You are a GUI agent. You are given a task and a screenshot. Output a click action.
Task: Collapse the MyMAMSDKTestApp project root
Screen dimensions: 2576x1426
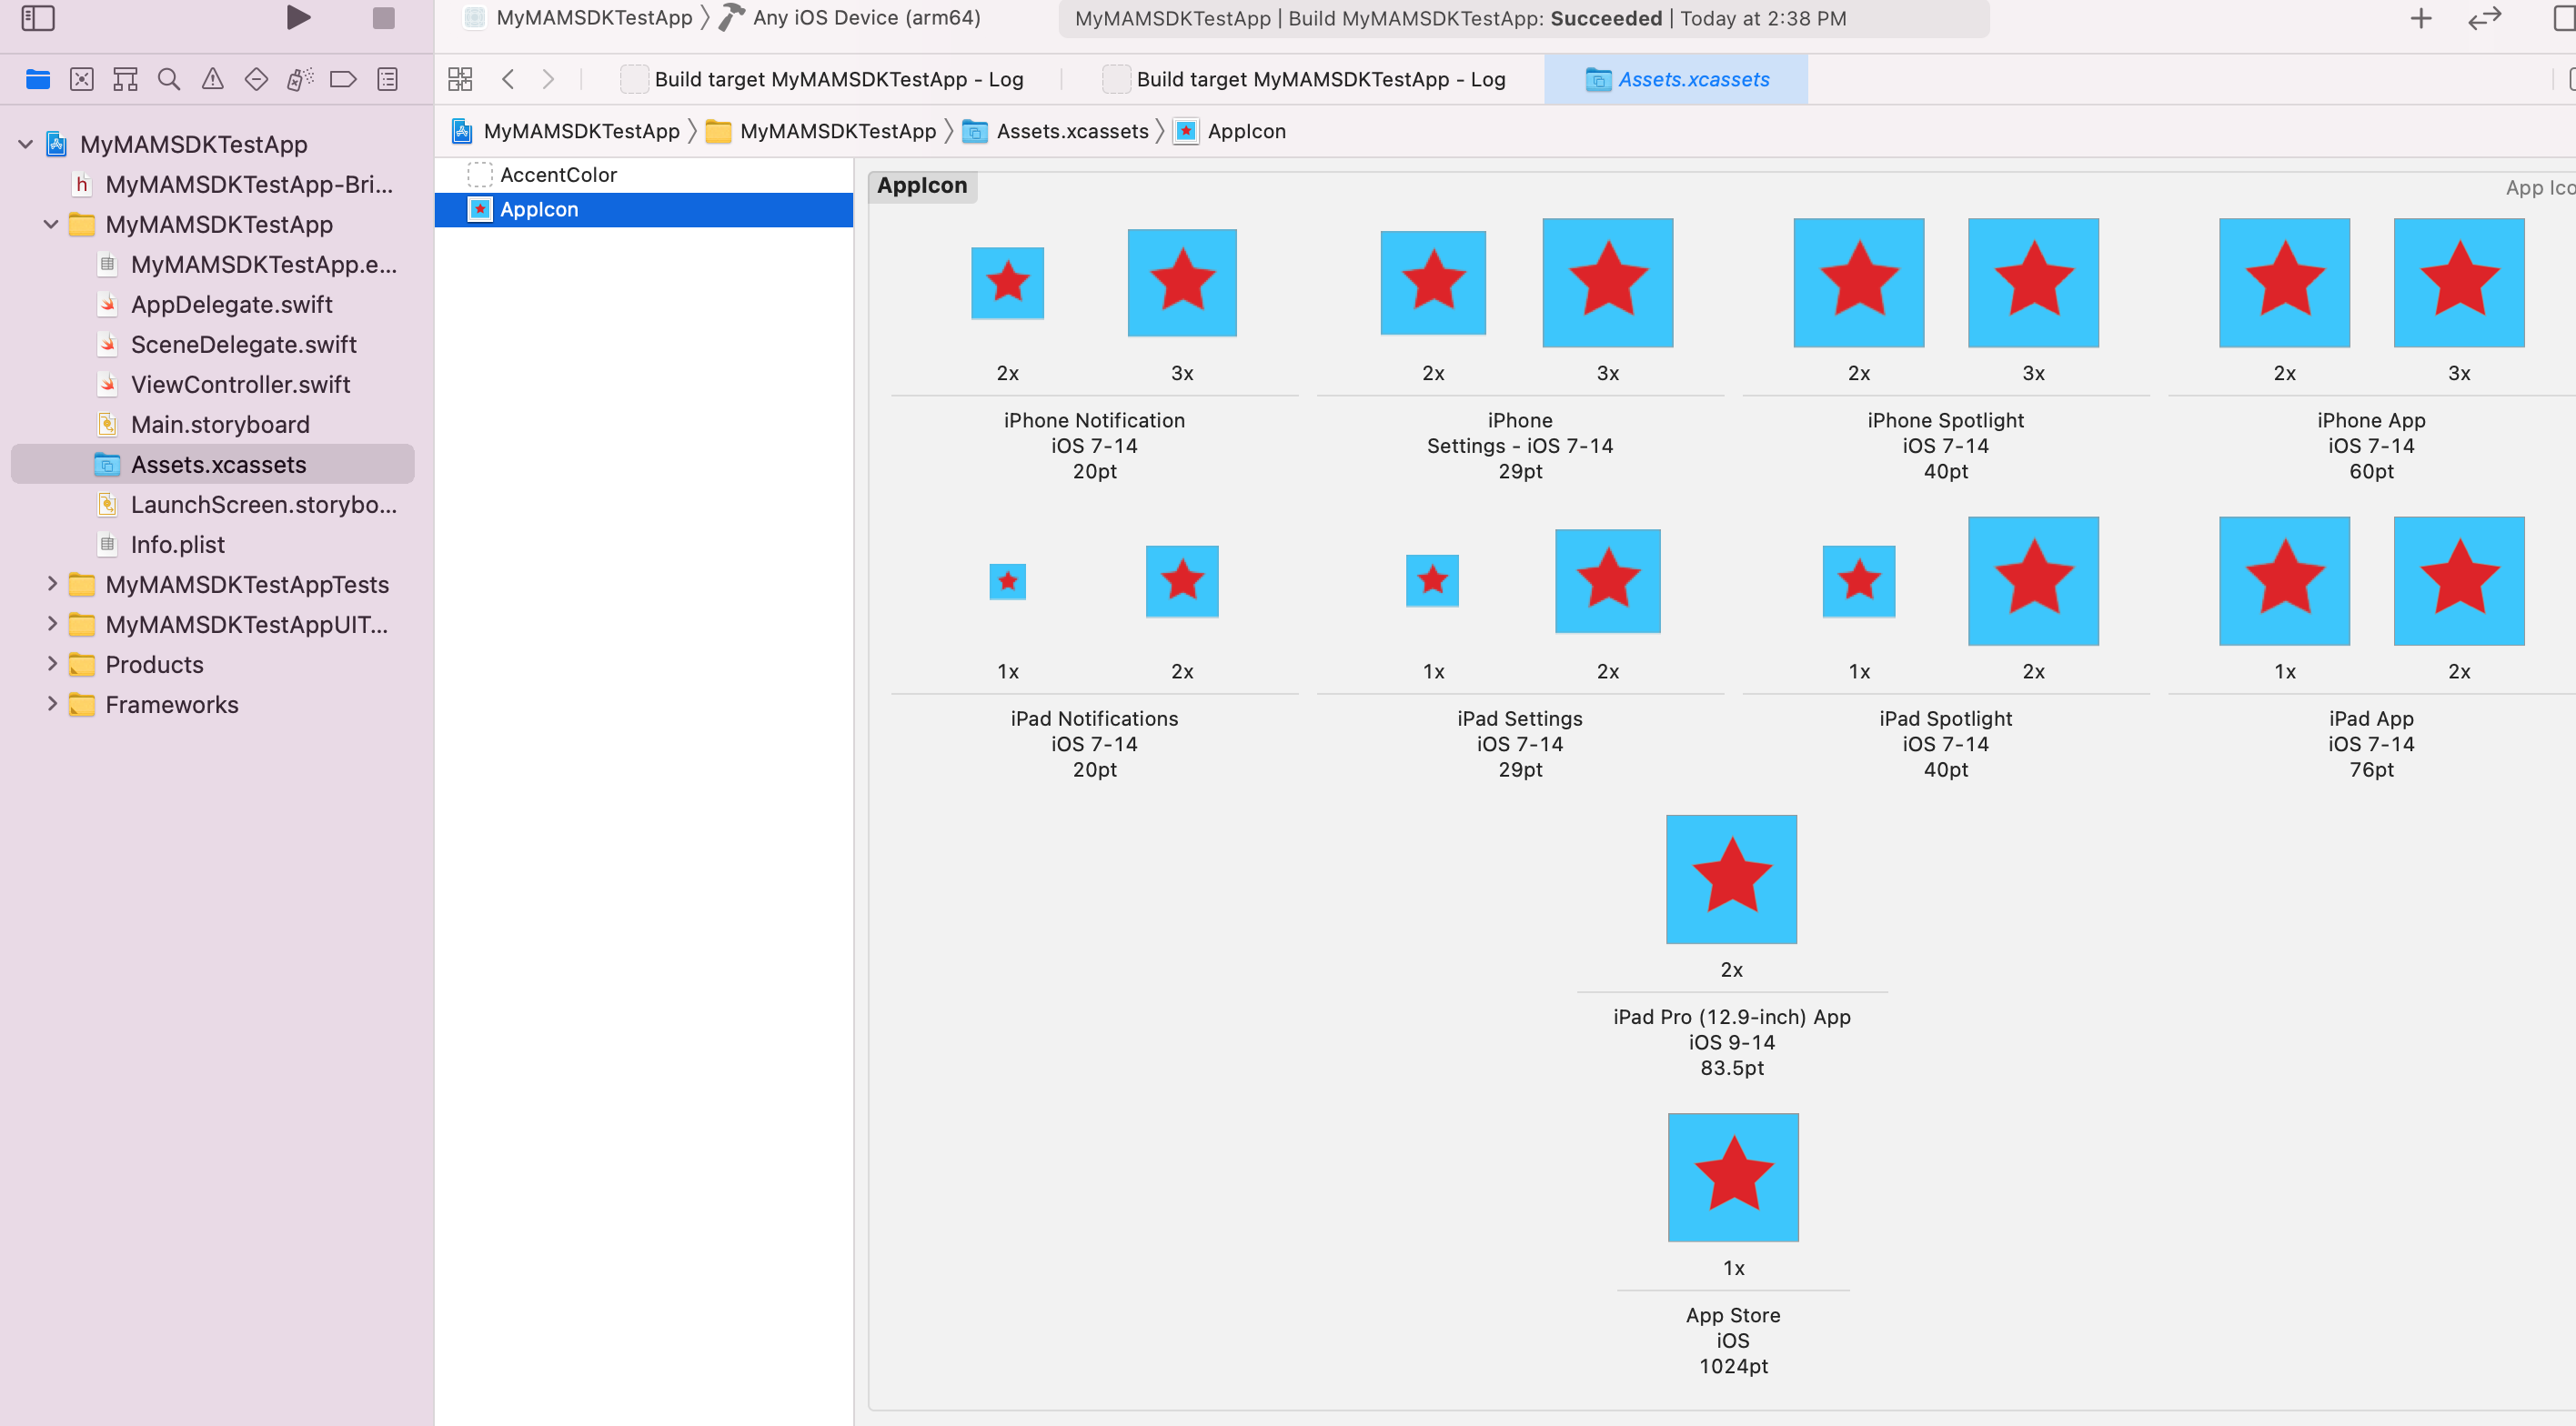coord(26,144)
